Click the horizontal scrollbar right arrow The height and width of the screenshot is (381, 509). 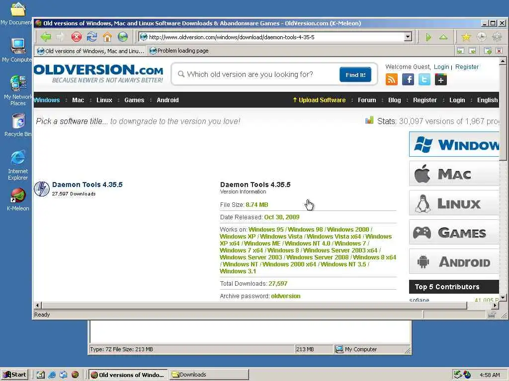coord(495,305)
